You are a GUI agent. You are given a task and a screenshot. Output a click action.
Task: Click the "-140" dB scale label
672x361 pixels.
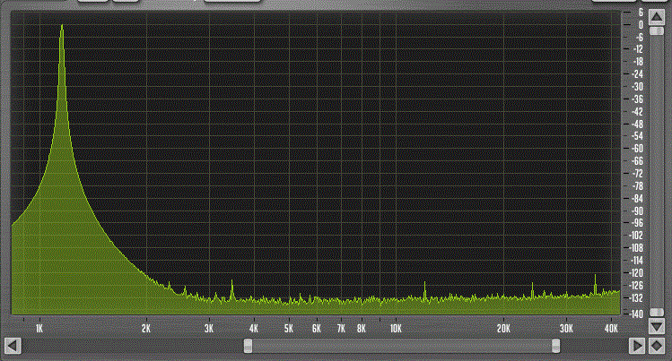(636, 314)
